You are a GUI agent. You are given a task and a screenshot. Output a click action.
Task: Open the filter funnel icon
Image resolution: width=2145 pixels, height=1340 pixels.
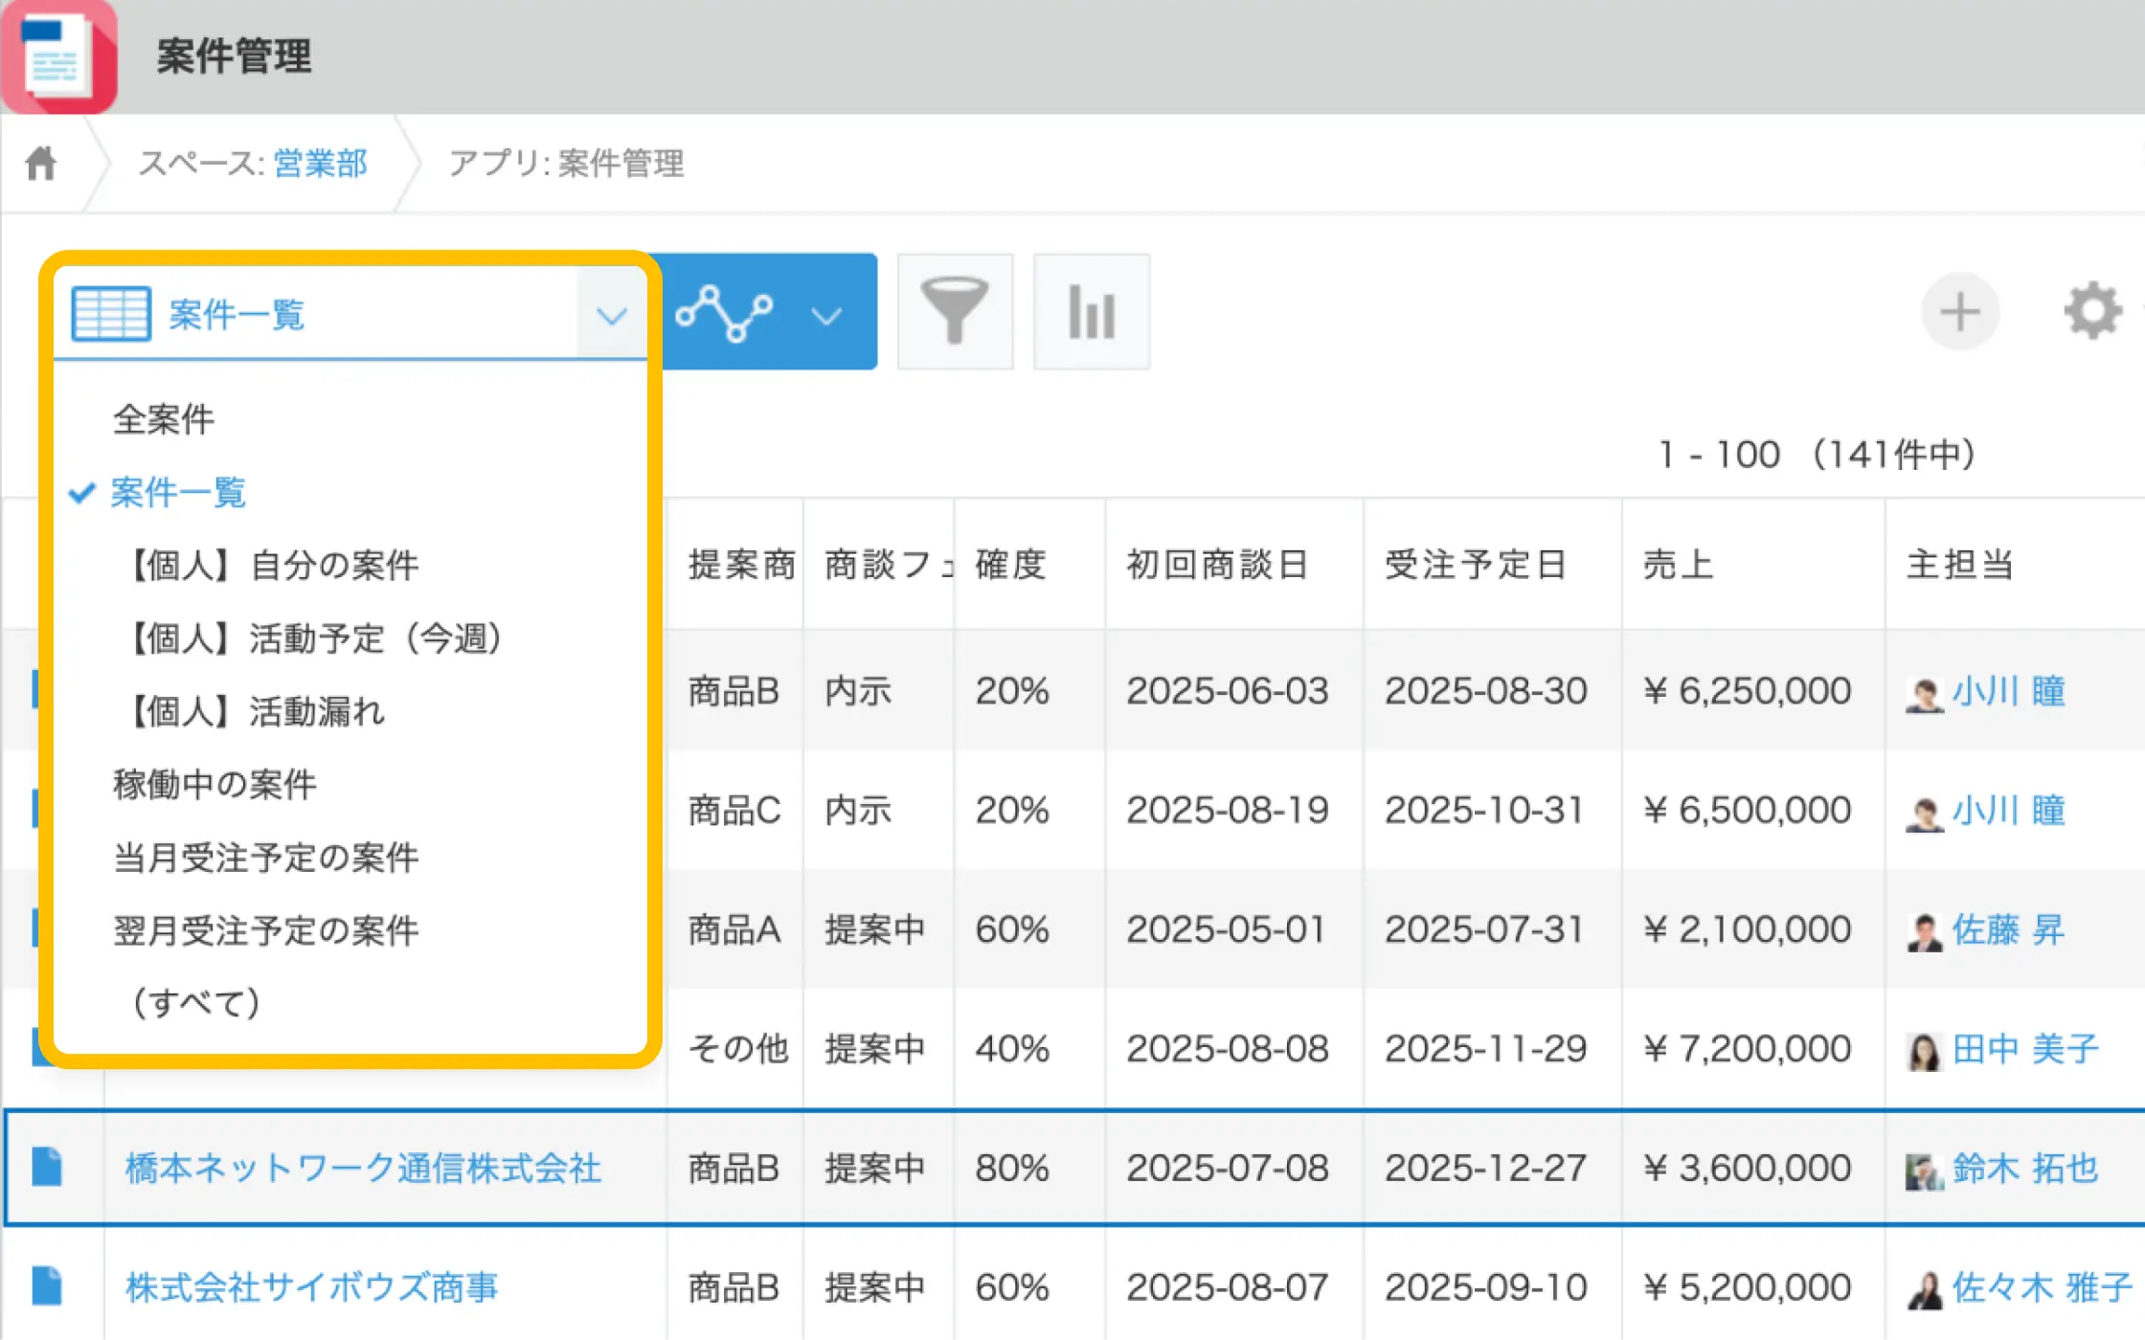(x=955, y=312)
